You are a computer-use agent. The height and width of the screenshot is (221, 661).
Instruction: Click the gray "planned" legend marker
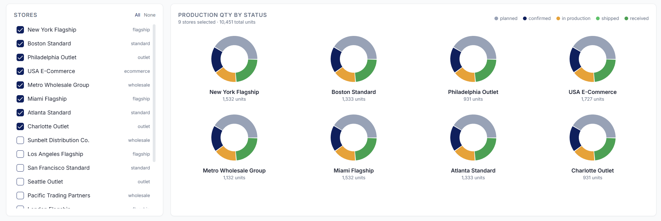click(497, 18)
